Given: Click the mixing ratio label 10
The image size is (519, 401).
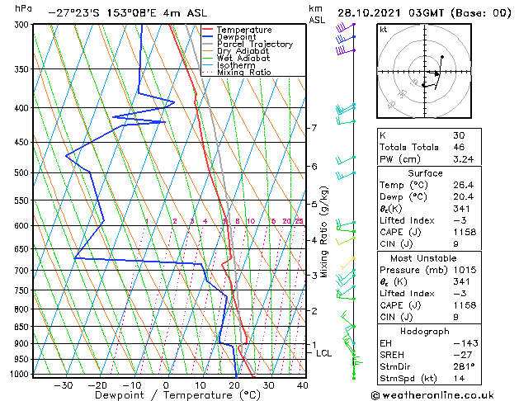Looking at the screenshot, I should pyautogui.click(x=251, y=221).
